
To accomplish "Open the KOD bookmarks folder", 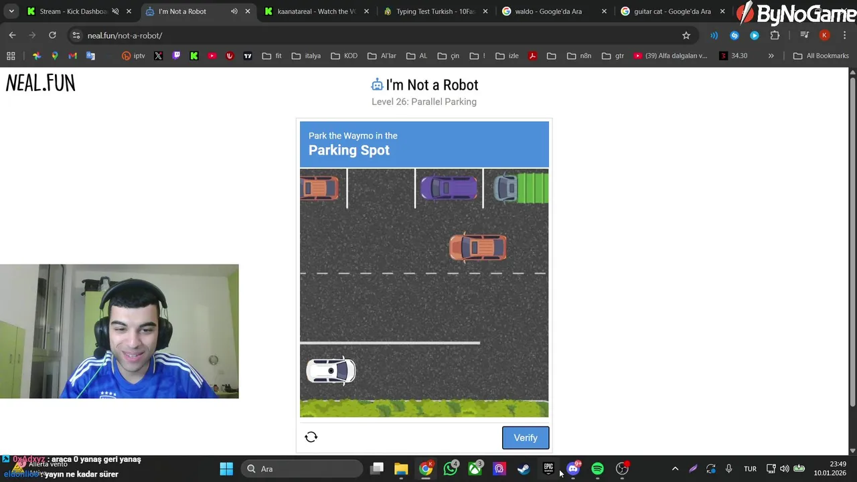I will pyautogui.click(x=344, y=56).
